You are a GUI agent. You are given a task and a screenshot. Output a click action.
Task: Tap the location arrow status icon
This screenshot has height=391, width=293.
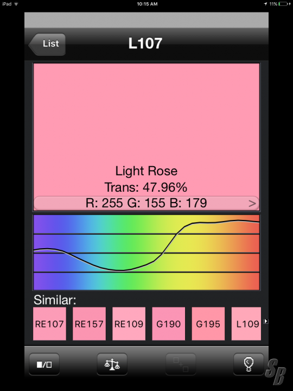tap(265, 4)
